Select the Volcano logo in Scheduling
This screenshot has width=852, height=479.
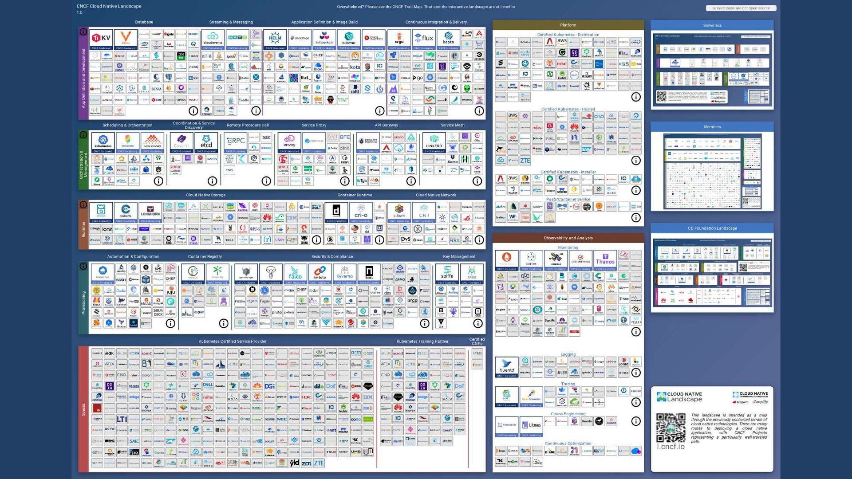[x=152, y=143]
